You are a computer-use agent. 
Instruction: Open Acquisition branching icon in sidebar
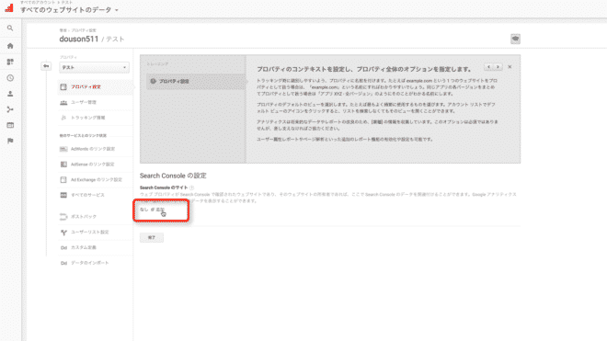pyautogui.click(x=10, y=109)
